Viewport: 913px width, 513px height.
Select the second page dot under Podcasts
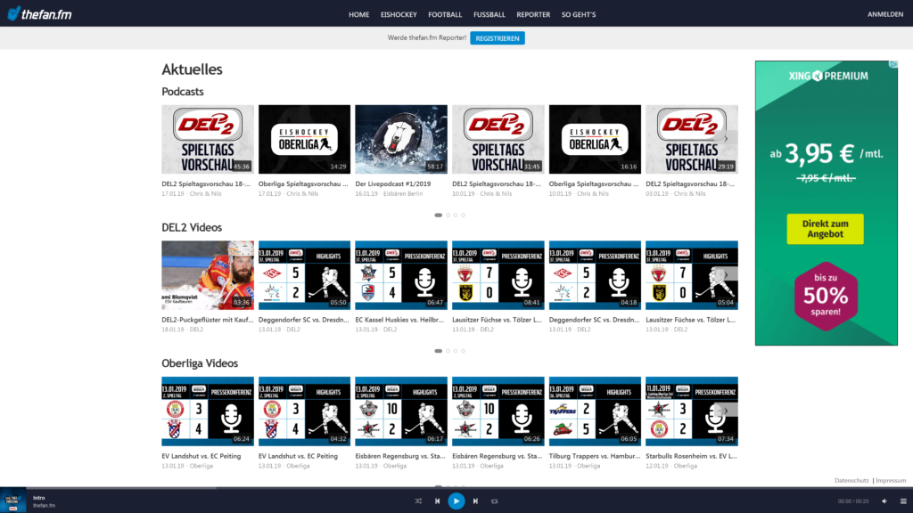[x=448, y=216]
